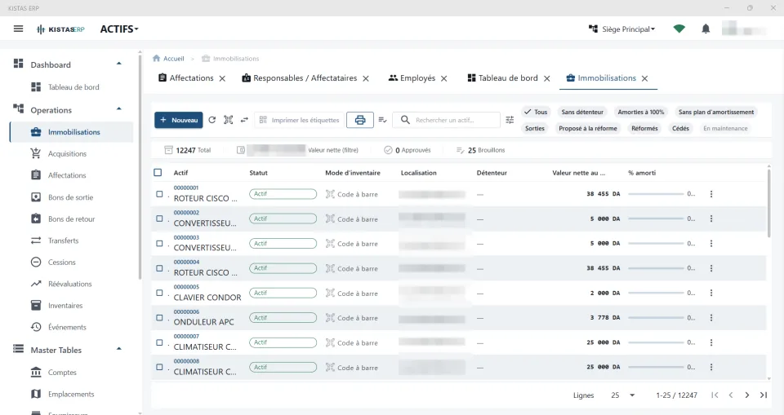The width and height of the screenshot is (784, 415).
Task: Switch to the Affectations tab
Action: pyautogui.click(x=186, y=78)
